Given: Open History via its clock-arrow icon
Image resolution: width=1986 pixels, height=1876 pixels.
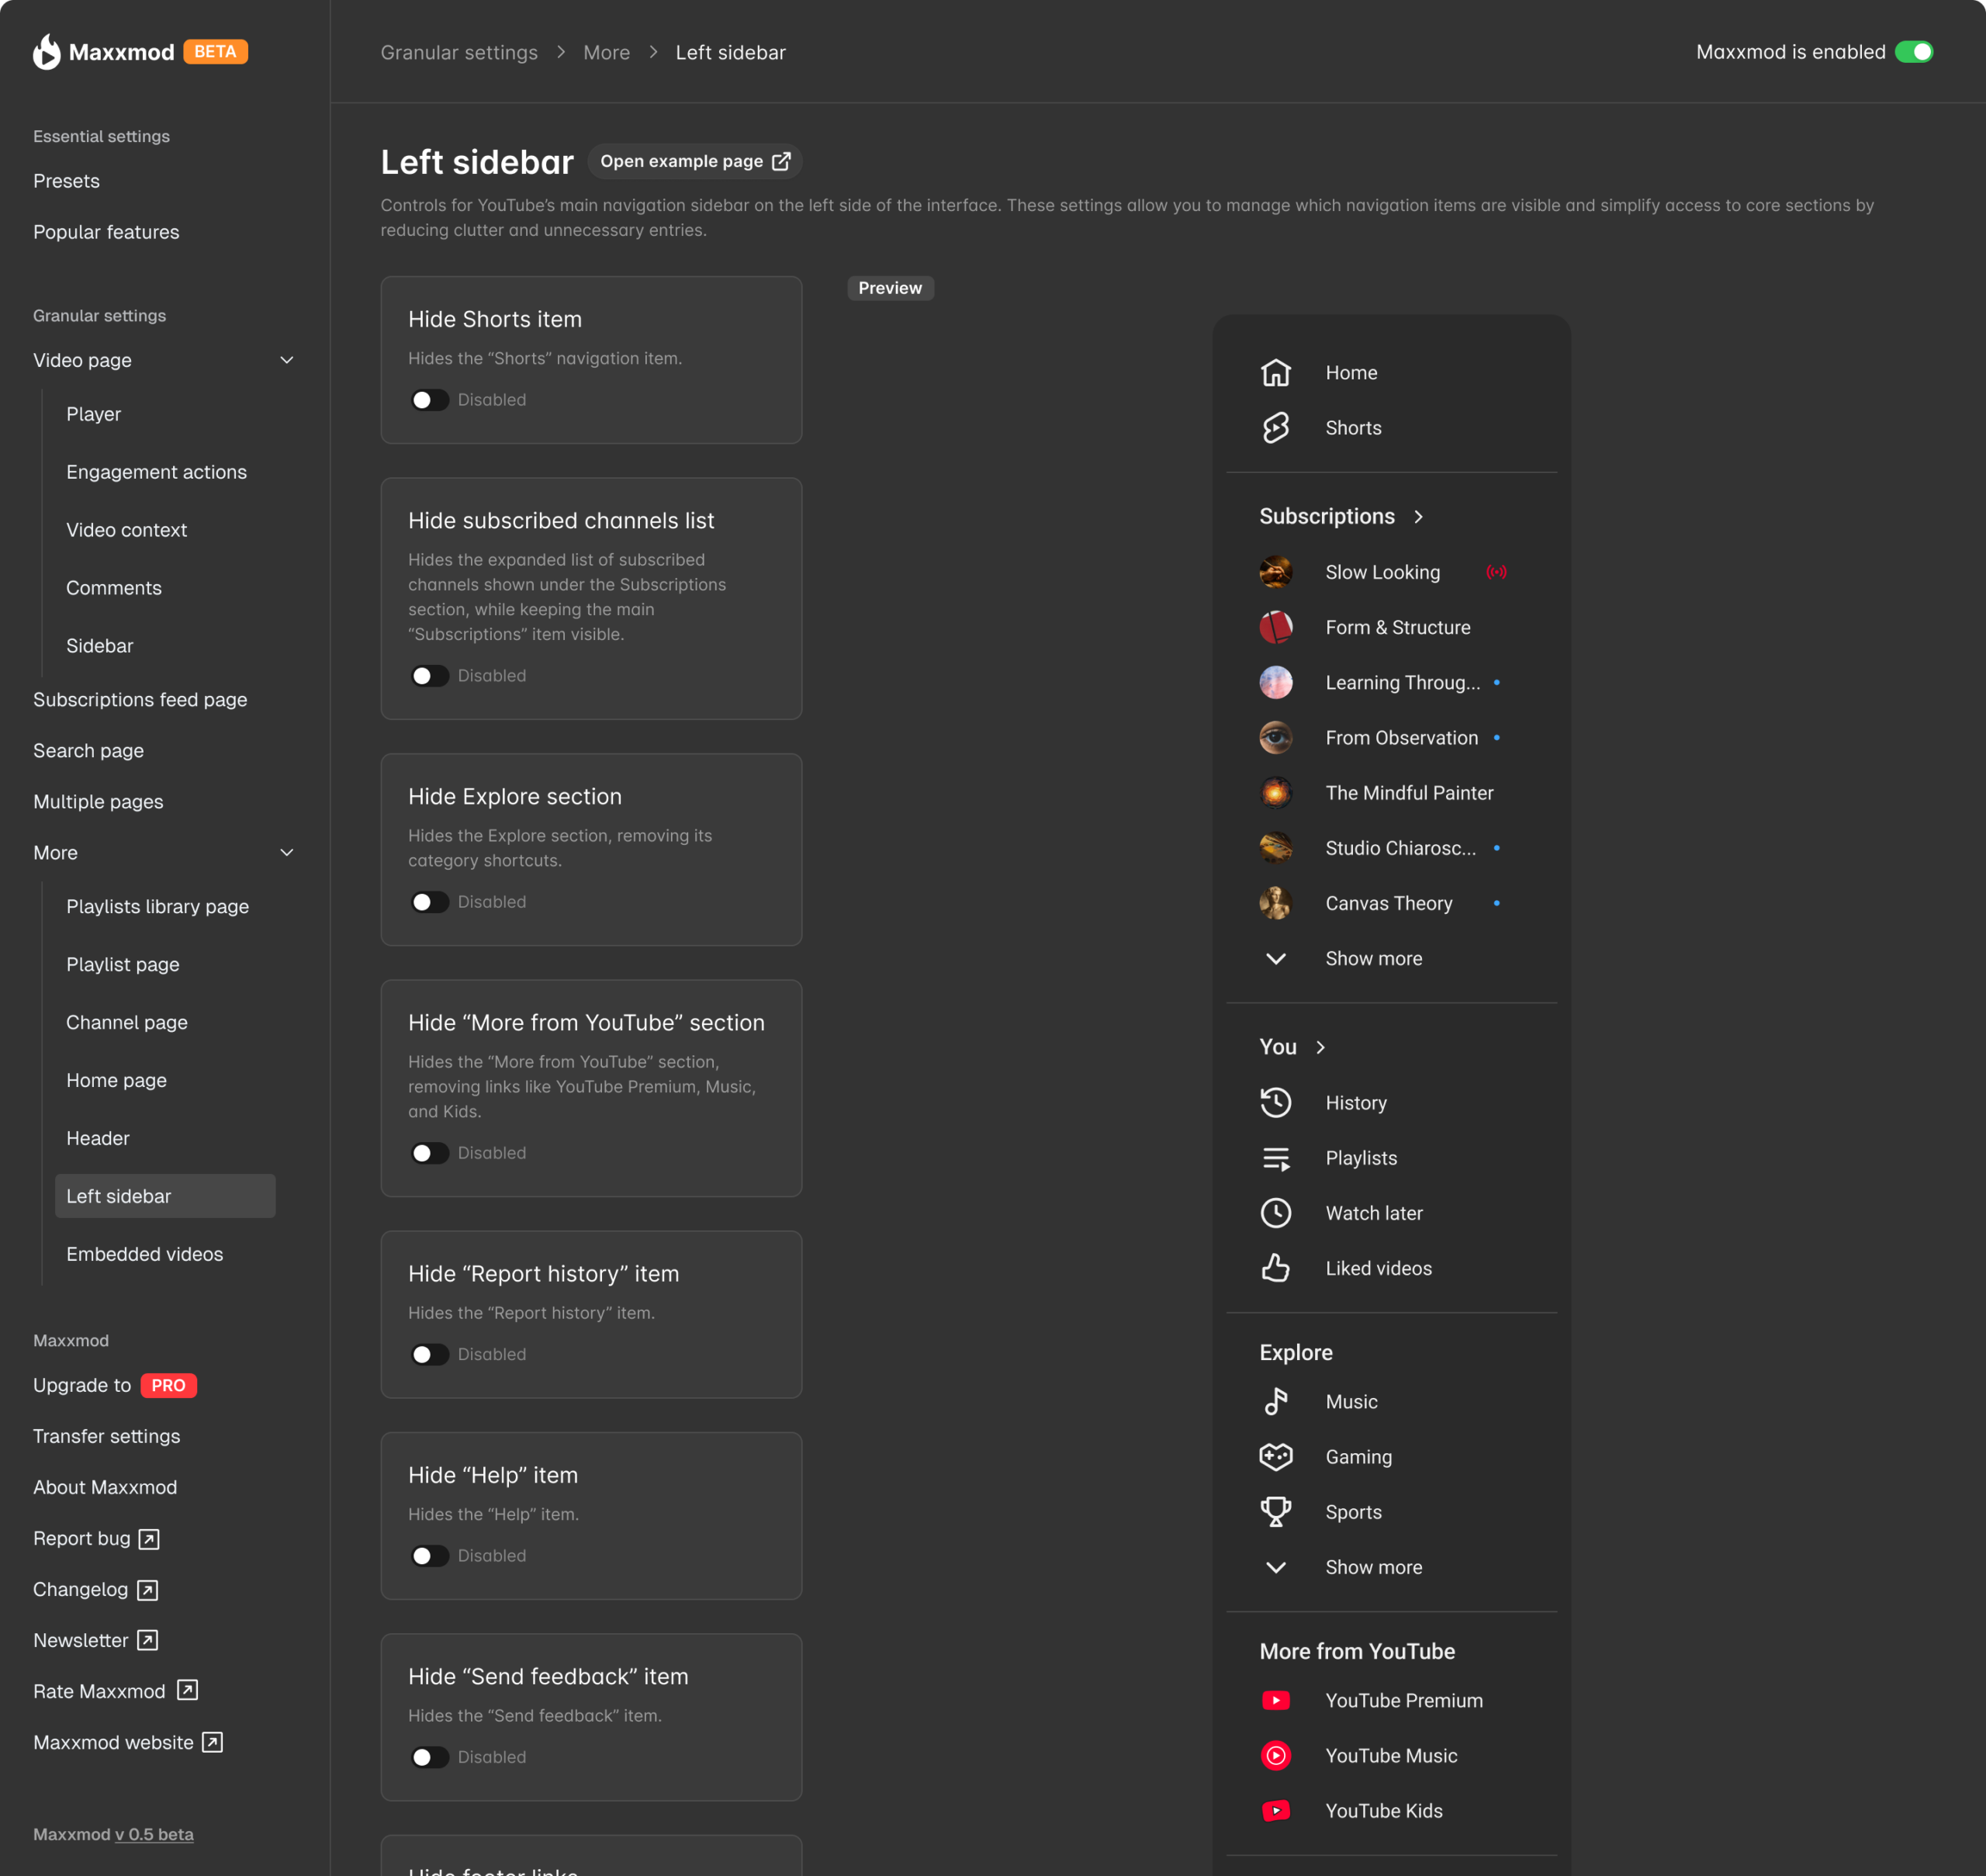Looking at the screenshot, I should (x=1277, y=1102).
